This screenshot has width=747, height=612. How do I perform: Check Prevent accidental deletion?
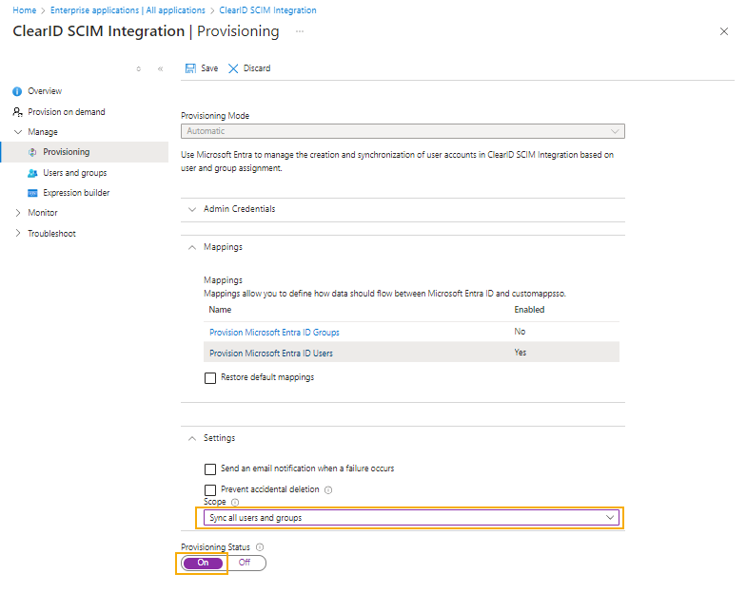(210, 490)
